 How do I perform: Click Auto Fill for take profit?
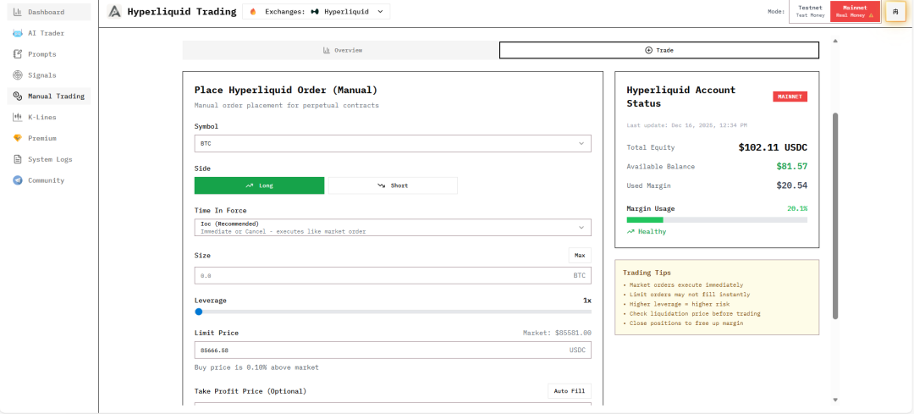coord(569,391)
